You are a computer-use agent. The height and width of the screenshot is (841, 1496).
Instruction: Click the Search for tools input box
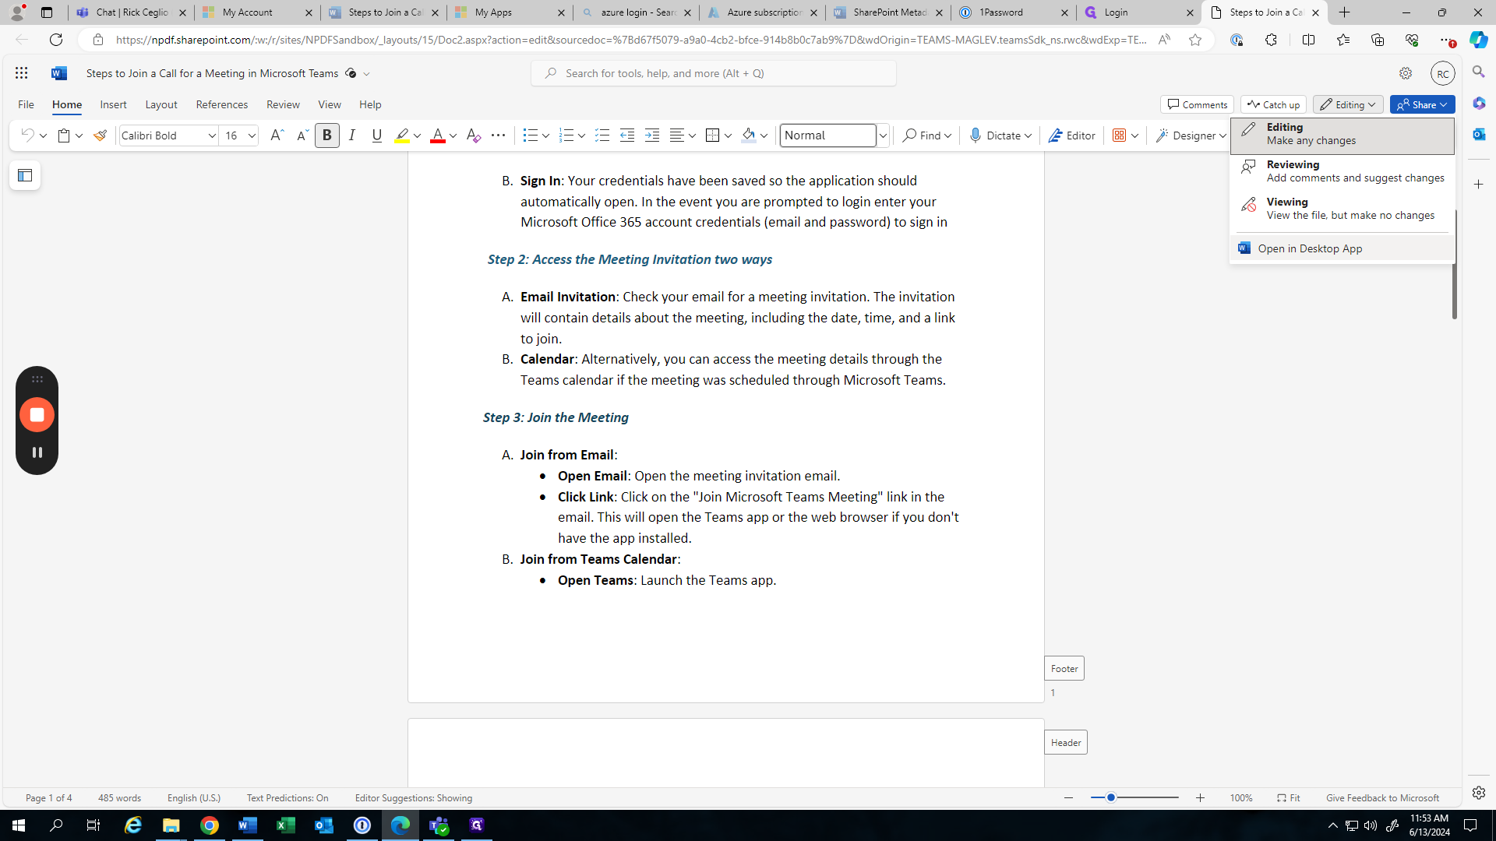(x=714, y=73)
